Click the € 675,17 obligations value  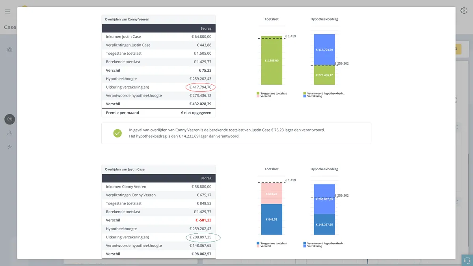tap(204, 195)
